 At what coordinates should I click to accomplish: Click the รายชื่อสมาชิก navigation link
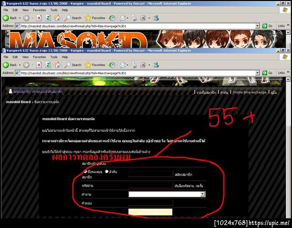[x=206, y=92]
